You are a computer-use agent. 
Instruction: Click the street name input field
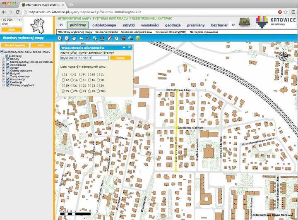tap(84, 58)
